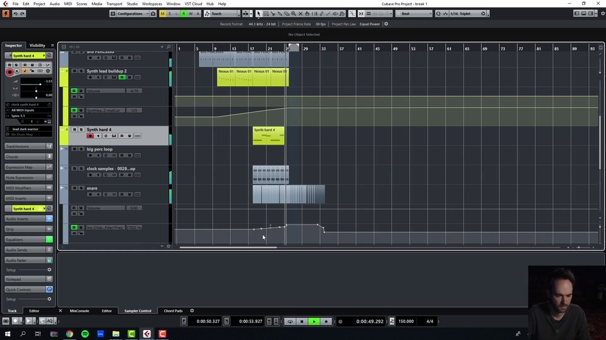Toggle Snap to Zero Crossing icon
Viewport: 606px width, 340px height.
[352, 13]
